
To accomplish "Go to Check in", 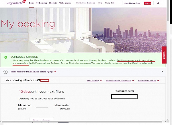I will tap(53, 3).
